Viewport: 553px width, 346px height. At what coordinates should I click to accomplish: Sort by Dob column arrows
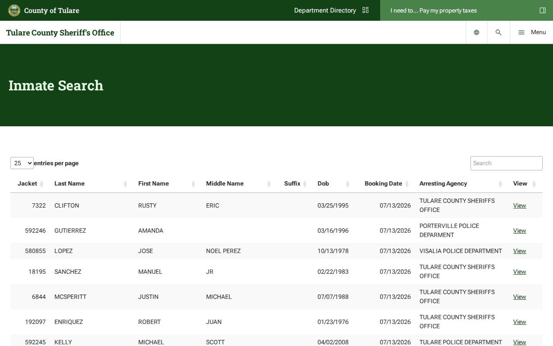pos(347,184)
